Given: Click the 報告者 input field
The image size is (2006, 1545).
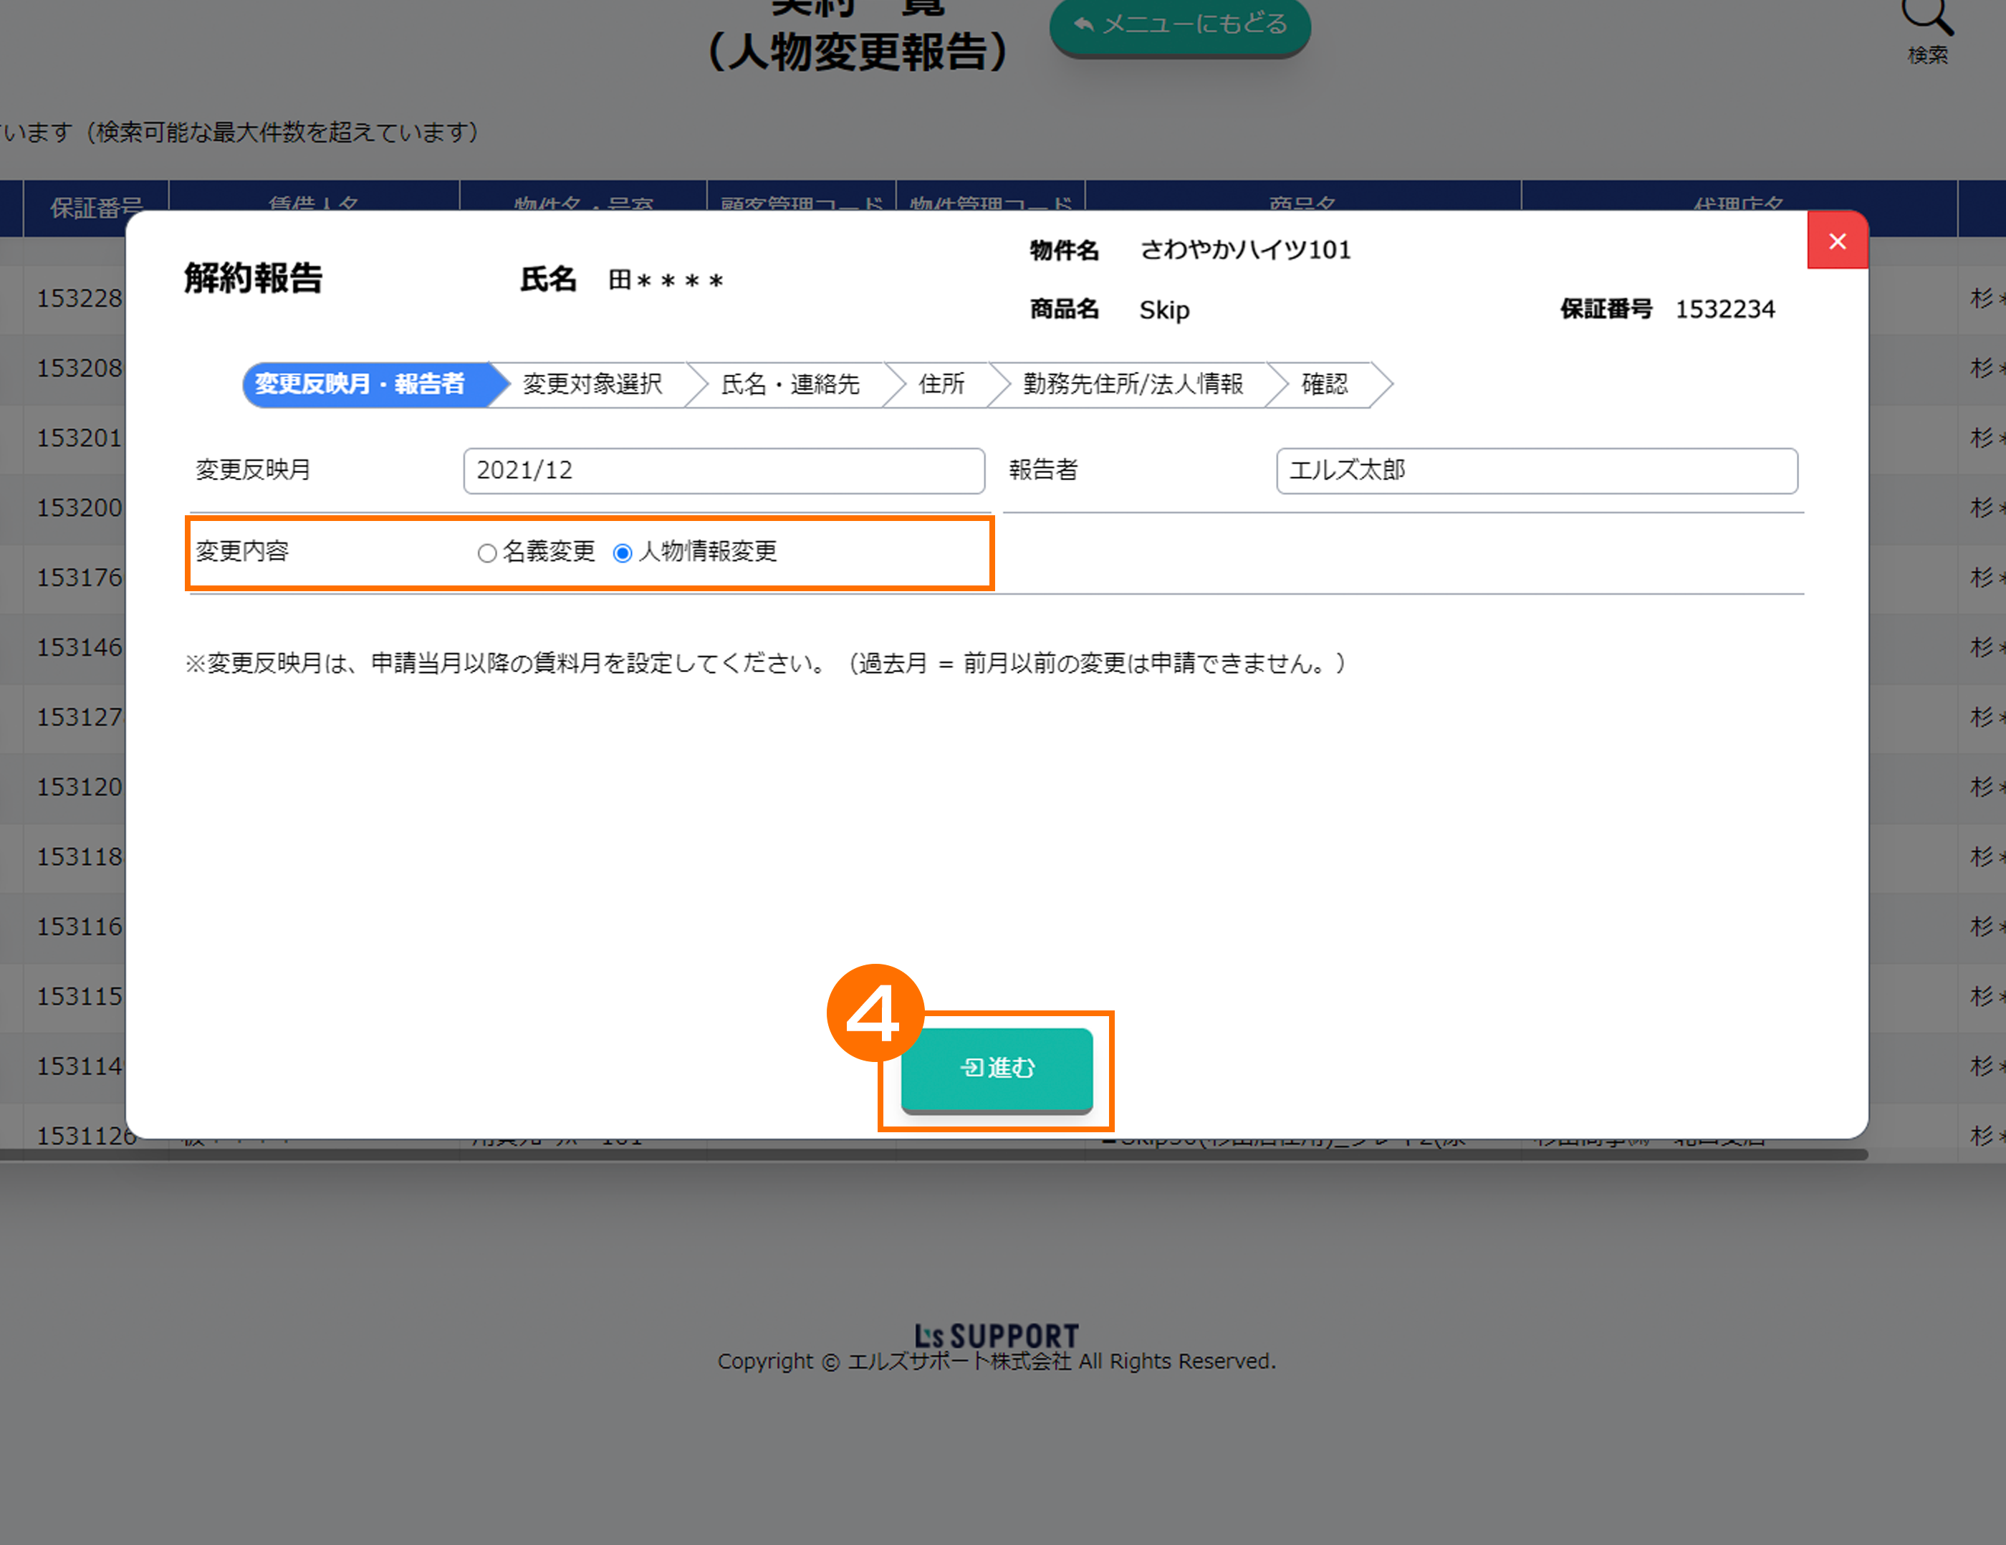Looking at the screenshot, I should point(1536,470).
